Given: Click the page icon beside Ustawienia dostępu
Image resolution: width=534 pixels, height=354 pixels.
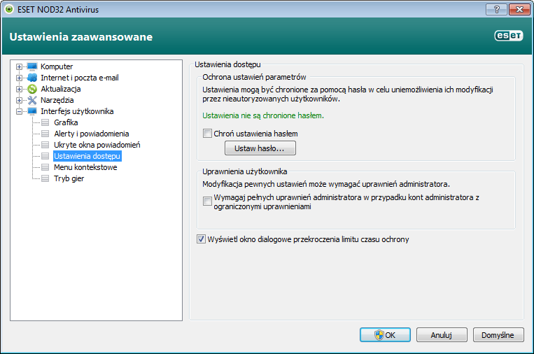Looking at the screenshot, I should click(x=45, y=156).
